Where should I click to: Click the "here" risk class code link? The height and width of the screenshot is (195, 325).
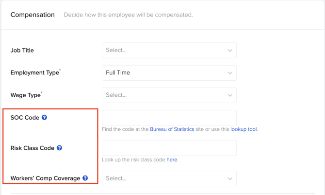tap(172, 160)
